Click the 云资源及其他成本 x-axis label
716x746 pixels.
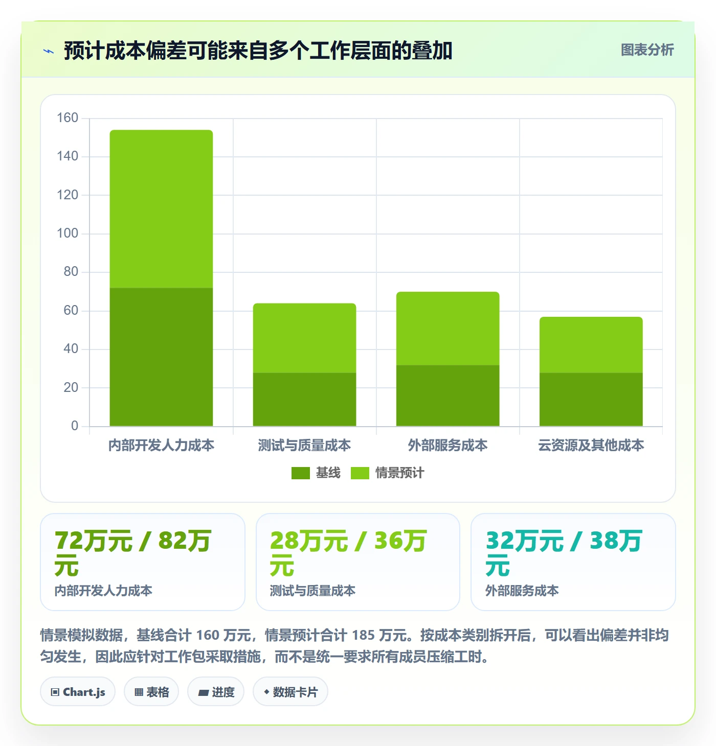591,446
